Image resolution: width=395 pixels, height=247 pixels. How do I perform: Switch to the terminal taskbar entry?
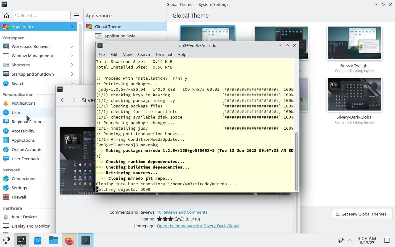point(86,240)
